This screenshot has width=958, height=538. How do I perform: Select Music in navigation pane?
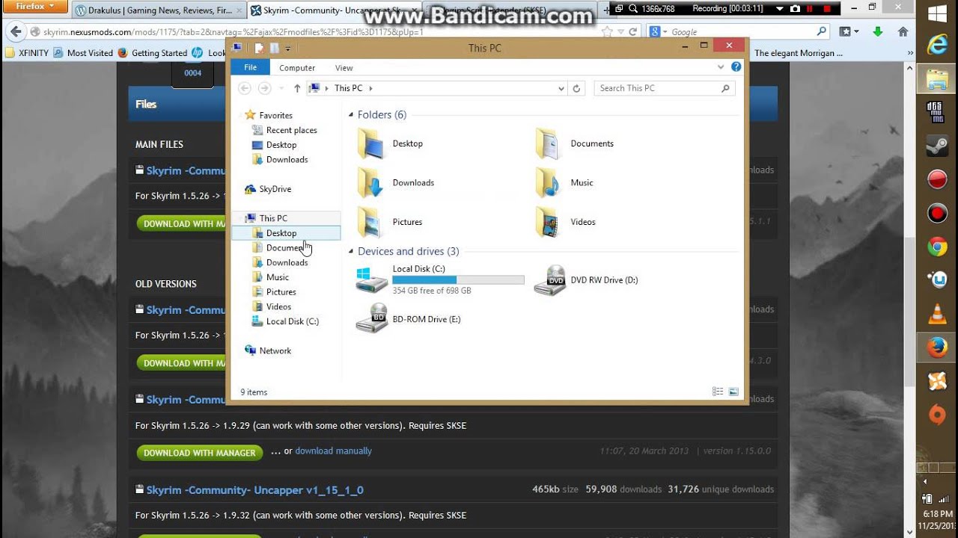click(270, 277)
